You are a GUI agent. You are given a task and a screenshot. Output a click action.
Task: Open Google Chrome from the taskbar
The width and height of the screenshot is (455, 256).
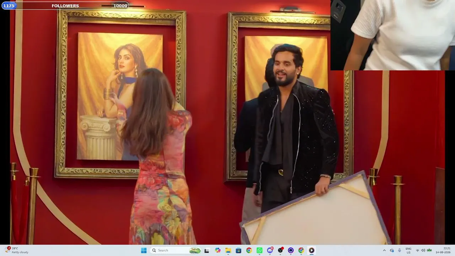click(249, 250)
